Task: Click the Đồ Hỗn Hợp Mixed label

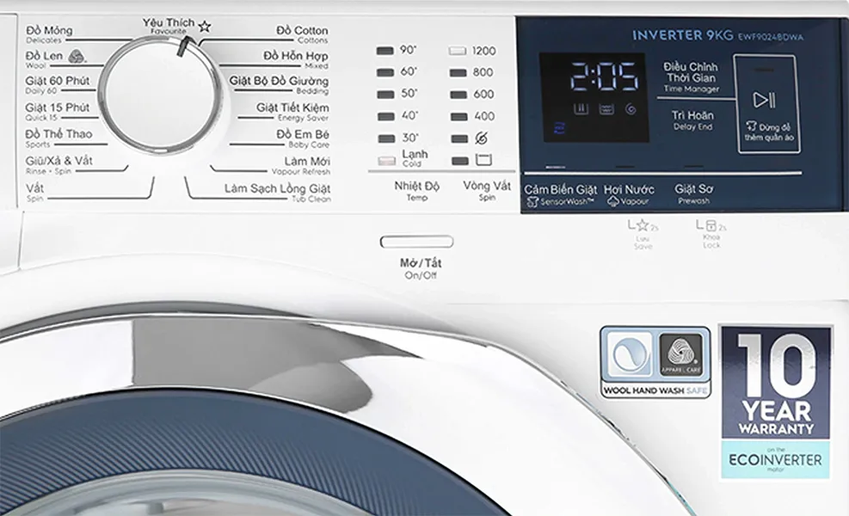Action: pyautogui.click(x=296, y=59)
